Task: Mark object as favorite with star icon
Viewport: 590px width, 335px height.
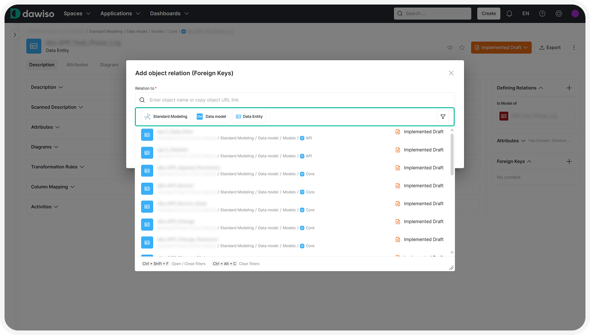Action: coord(462,48)
